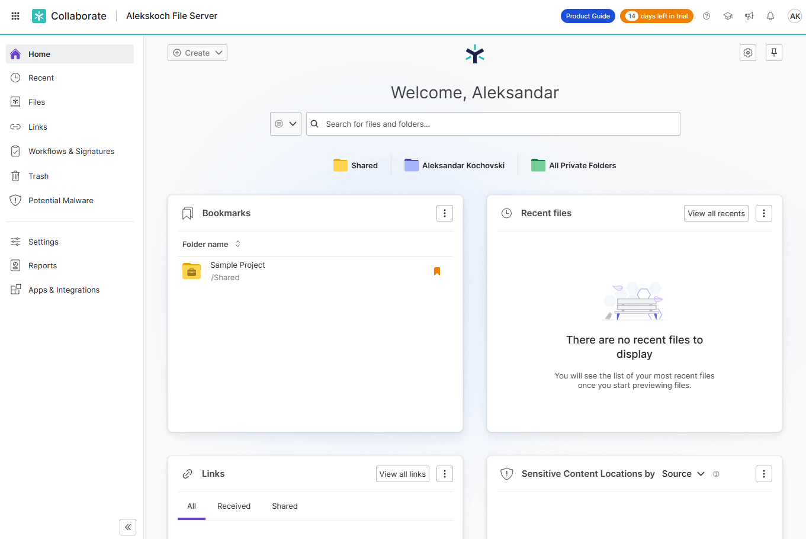Go to Home in sidebar
806x539 pixels.
[x=70, y=54]
